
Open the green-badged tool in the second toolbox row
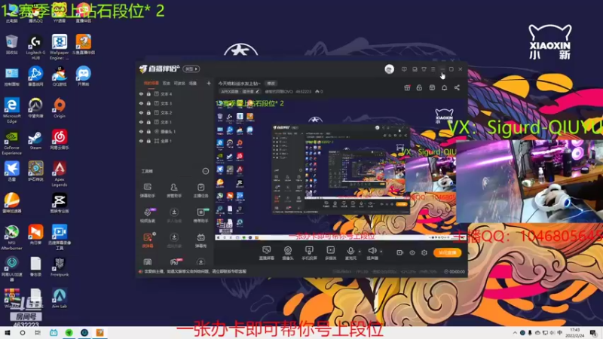[x=200, y=215]
